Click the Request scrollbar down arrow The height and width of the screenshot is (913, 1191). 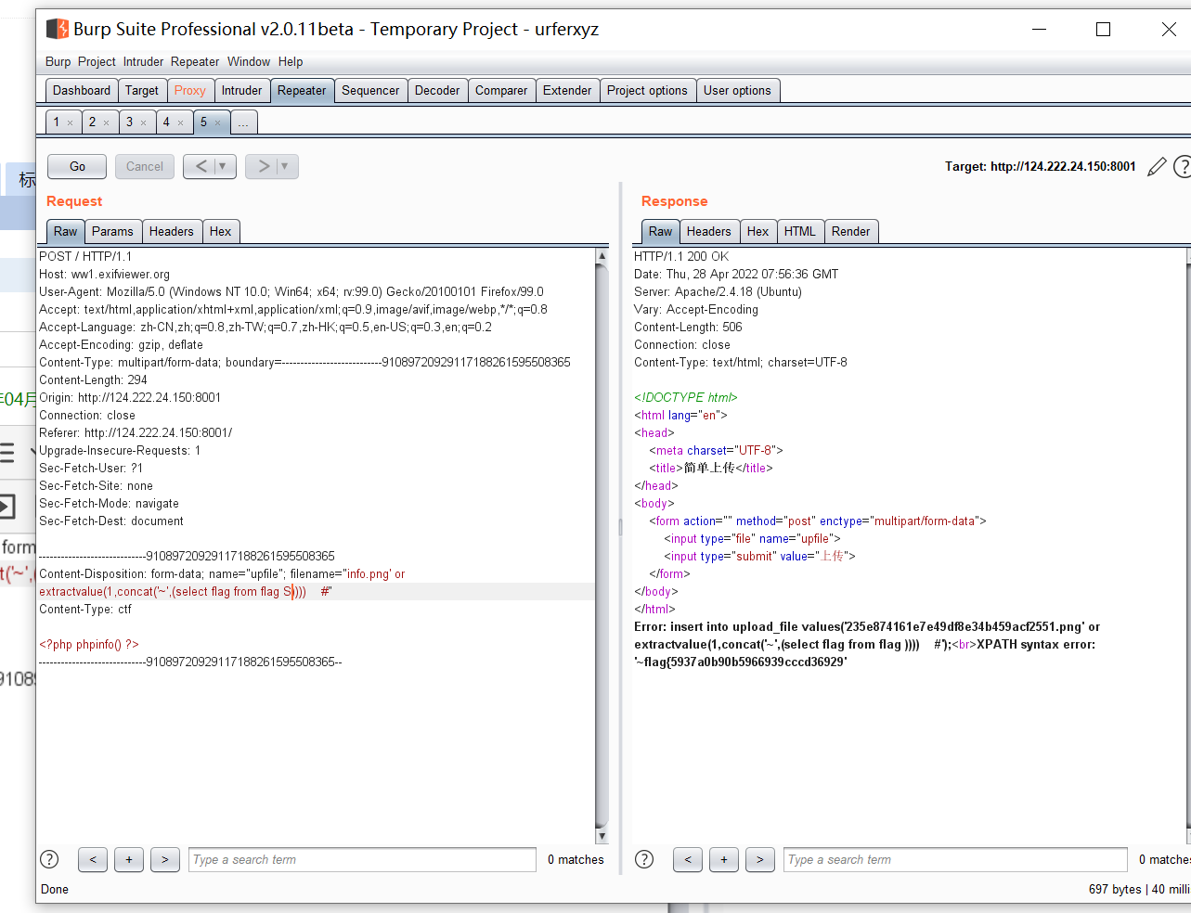tap(602, 836)
